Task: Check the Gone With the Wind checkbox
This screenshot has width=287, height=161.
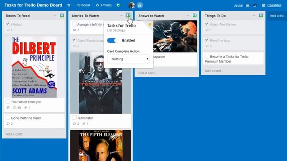Action: 8,118
